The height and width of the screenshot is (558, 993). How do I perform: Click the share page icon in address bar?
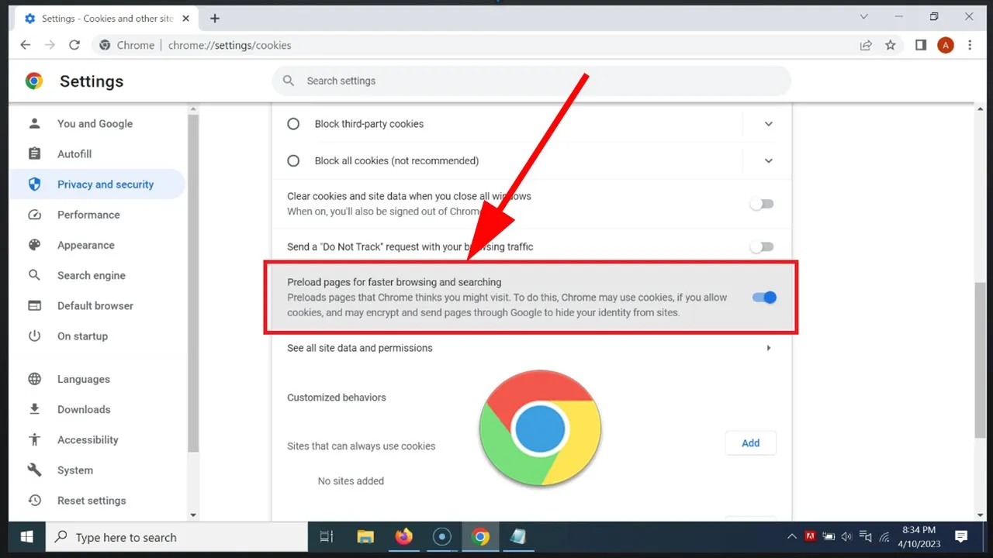click(866, 45)
